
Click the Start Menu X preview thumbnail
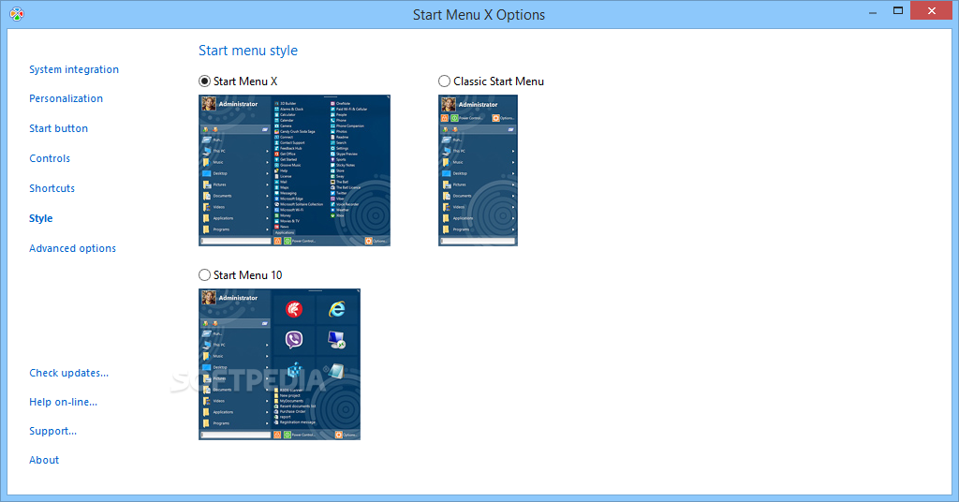[294, 170]
